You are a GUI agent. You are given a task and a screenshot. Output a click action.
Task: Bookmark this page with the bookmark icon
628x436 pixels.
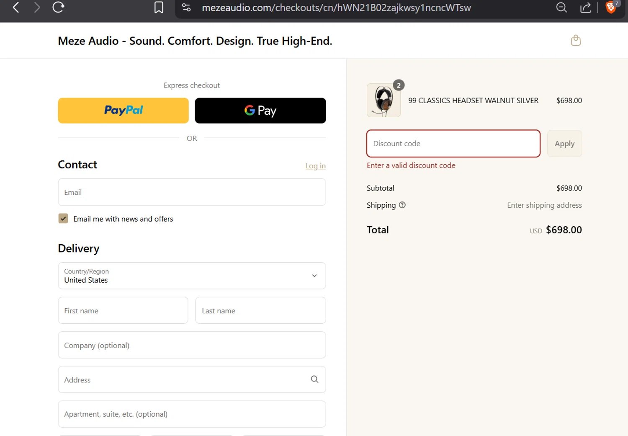tap(159, 7)
